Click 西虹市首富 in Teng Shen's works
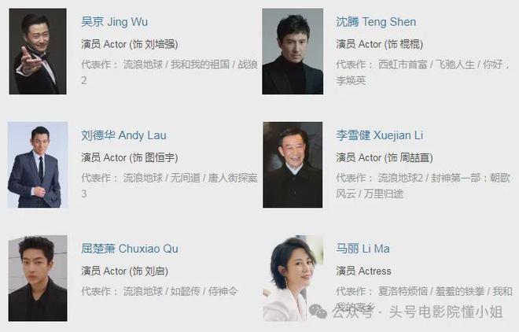The width and height of the screenshot is (519, 332). click(x=403, y=65)
